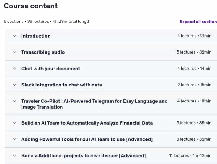Expand Traveler Co-Pilot section chevron
The image size is (217, 164).
coord(14,101)
